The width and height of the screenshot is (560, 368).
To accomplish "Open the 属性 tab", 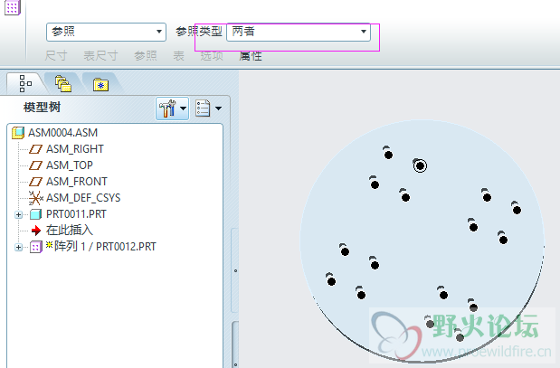I will [x=251, y=56].
